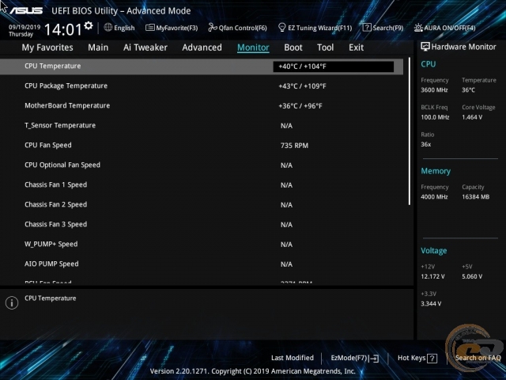Select T_Sensor Temperature row
The height and width of the screenshot is (380, 506).
pyautogui.click(x=202, y=125)
